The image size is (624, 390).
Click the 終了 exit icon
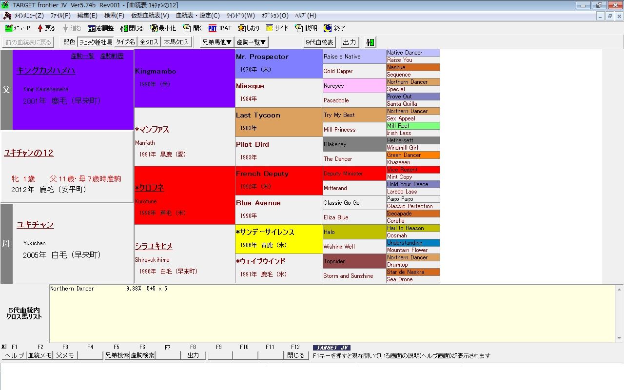pos(334,28)
